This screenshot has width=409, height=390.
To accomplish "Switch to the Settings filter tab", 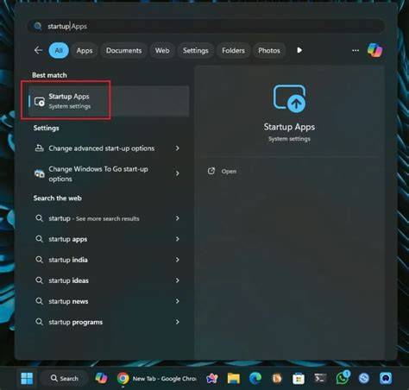I will (196, 51).
